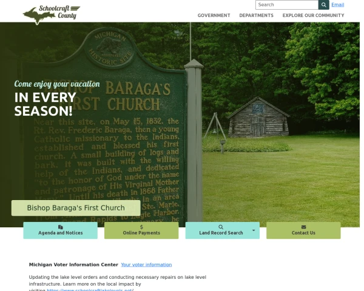The width and height of the screenshot is (364, 291).
Task: Expand the Land Record Search dropdown arrow
Action: (254, 230)
